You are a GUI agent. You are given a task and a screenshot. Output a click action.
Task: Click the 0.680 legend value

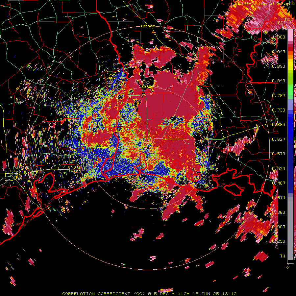(279, 125)
